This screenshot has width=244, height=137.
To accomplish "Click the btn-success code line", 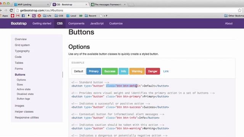I will pos(120,107).
